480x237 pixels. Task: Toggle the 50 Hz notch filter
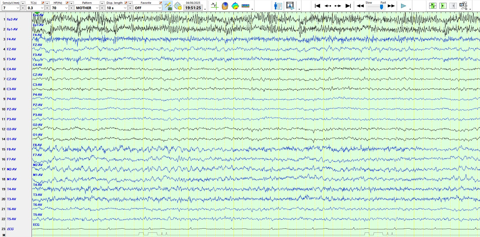[x=168, y=6]
